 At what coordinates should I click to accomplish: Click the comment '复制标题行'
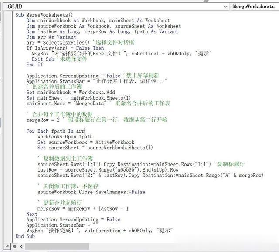(x=231, y=164)
